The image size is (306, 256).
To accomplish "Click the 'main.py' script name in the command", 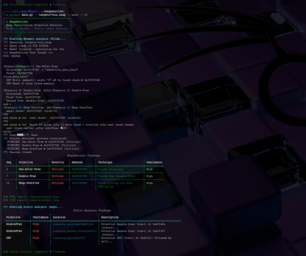I will (x=27, y=15).
